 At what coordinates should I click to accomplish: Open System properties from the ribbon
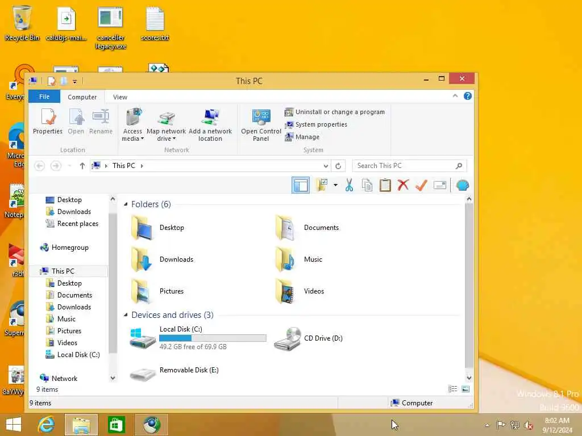tap(316, 124)
